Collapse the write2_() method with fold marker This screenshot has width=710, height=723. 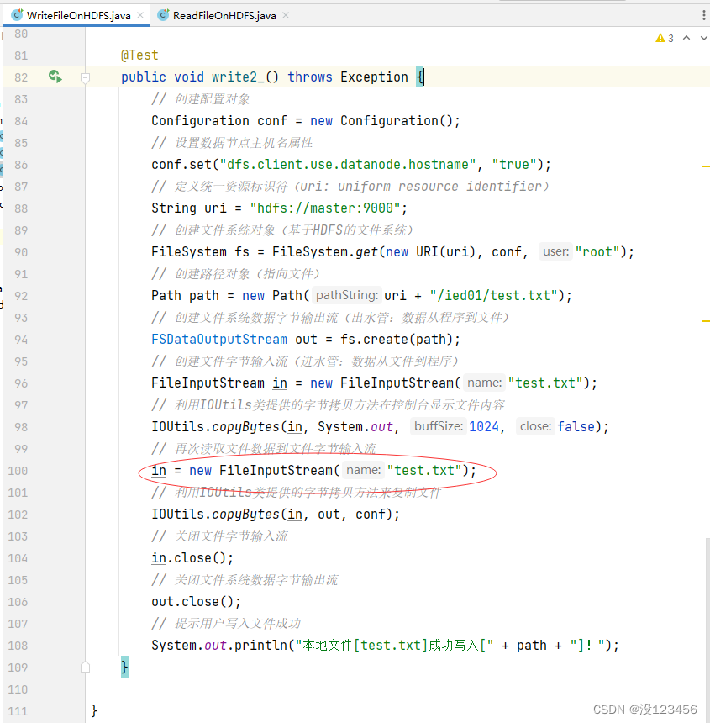pyautogui.click(x=85, y=77)
